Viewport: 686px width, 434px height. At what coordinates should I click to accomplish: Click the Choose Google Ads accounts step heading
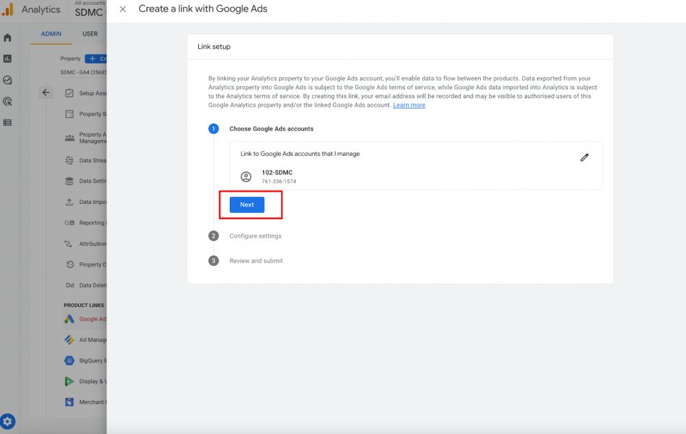(271, 128)
